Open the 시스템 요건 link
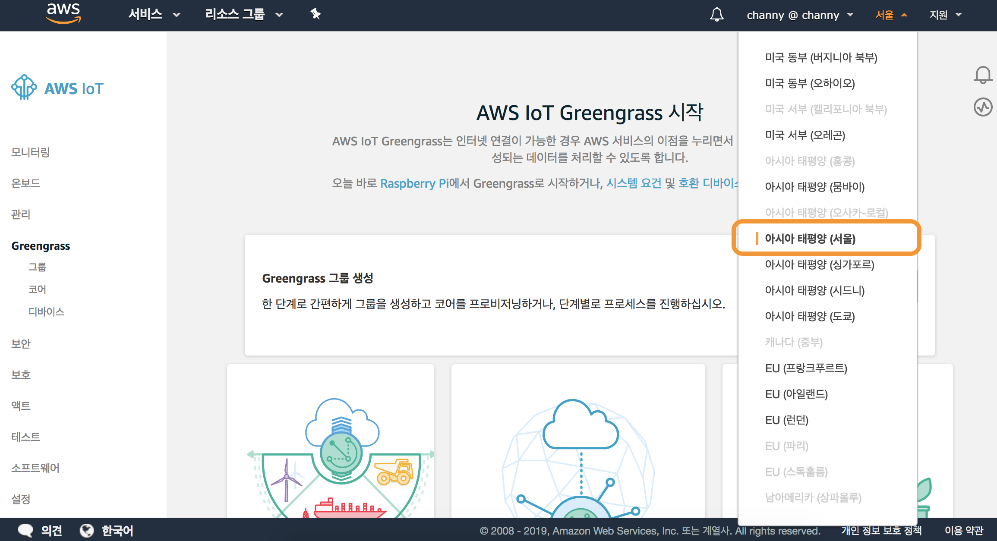997x541 pixels. (634, 183)
